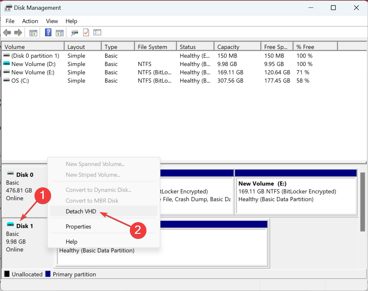
Task: Click grayed Convert to MBR Disk entry
Action: (103, 201)
